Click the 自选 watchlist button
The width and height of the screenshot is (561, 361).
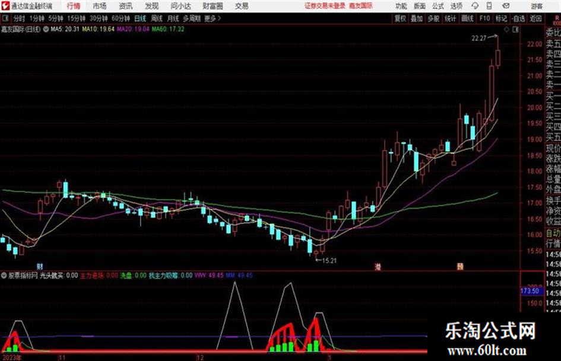pos(518,18)
